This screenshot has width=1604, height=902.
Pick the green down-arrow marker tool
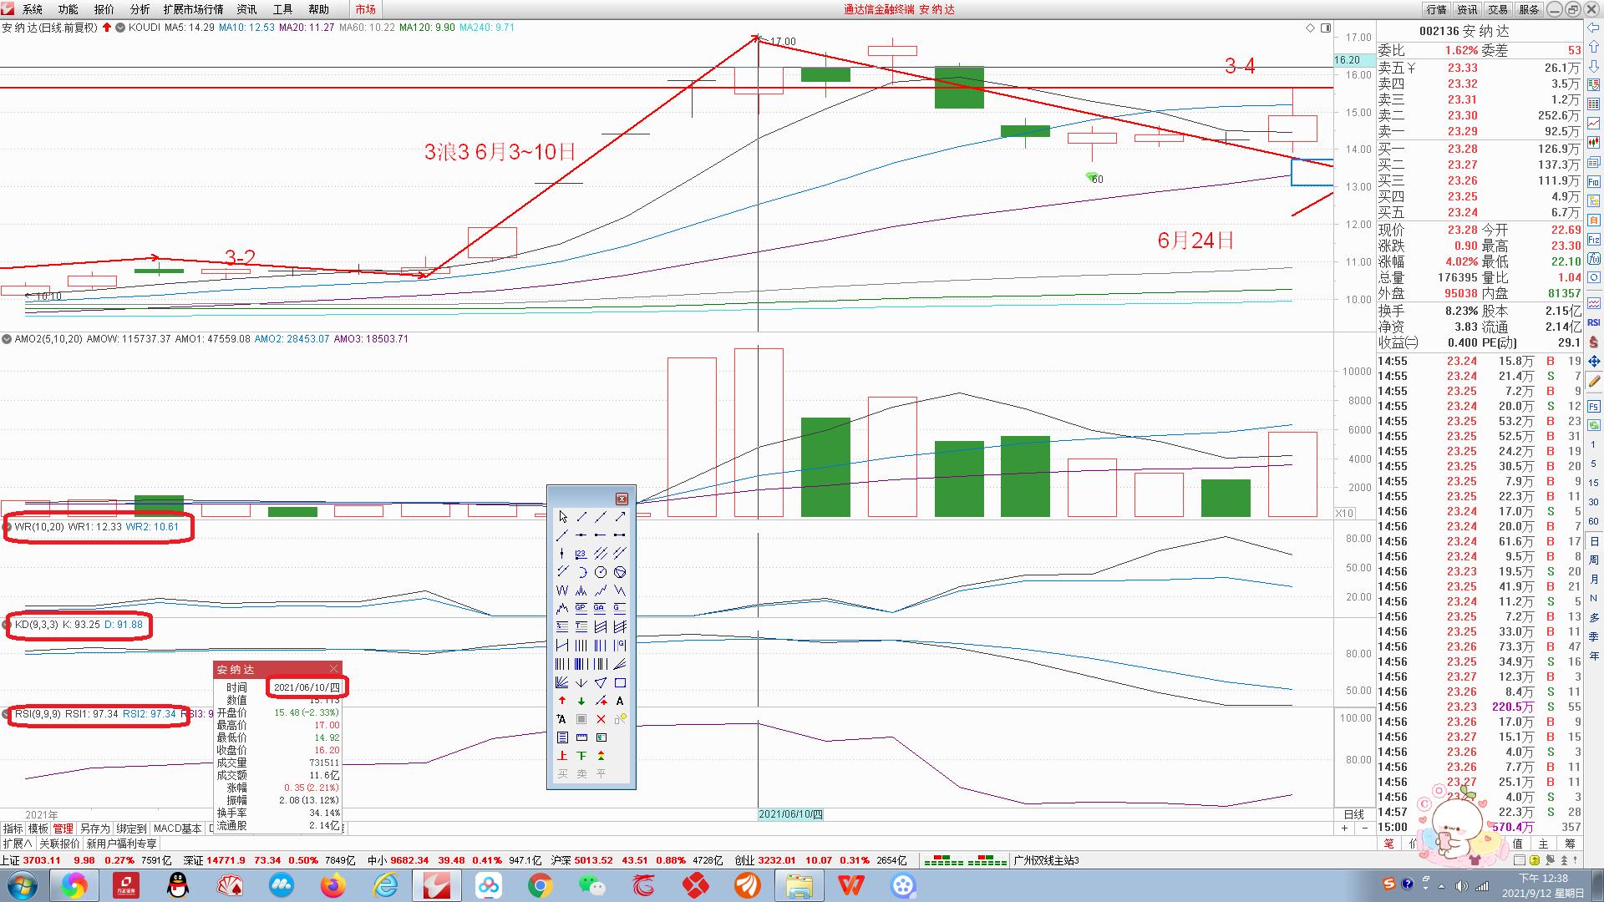pos(581,702)
